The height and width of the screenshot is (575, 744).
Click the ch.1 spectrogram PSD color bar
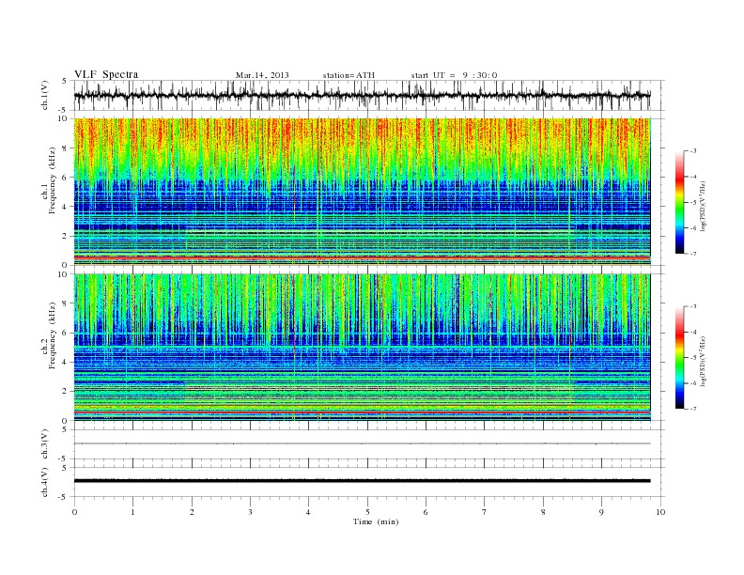(679, 202)
